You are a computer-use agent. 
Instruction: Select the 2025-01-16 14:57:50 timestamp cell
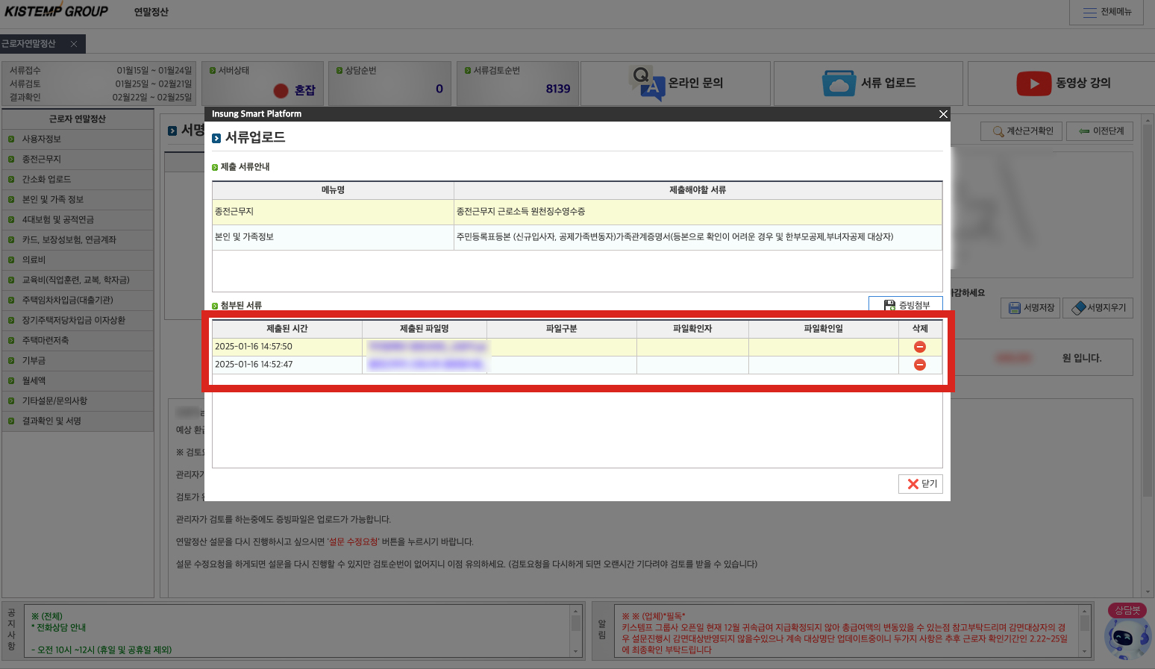point(287,347)
